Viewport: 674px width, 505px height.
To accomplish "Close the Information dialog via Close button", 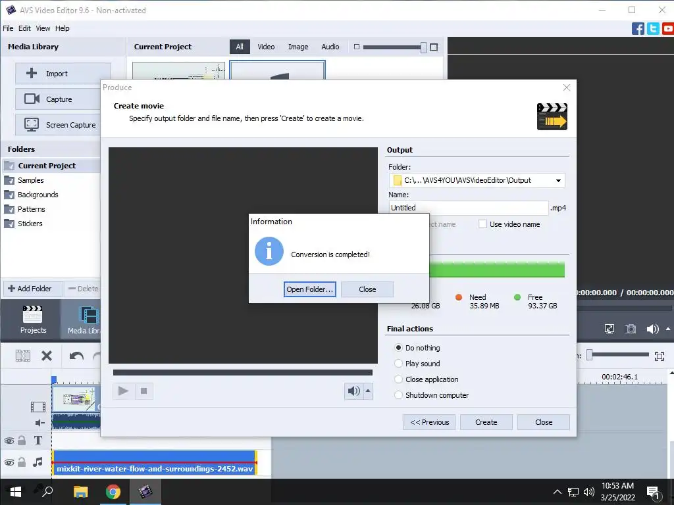I will pyautogui.click(x=367, y=289).
